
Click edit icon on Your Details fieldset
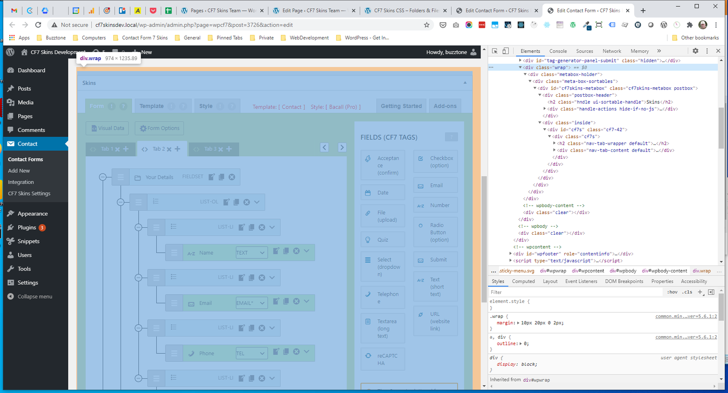pos(212,177)
